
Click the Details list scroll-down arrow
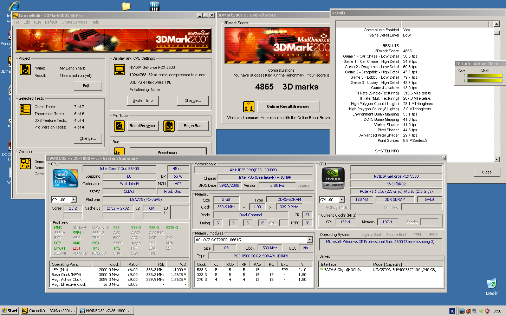click(497, 159)
